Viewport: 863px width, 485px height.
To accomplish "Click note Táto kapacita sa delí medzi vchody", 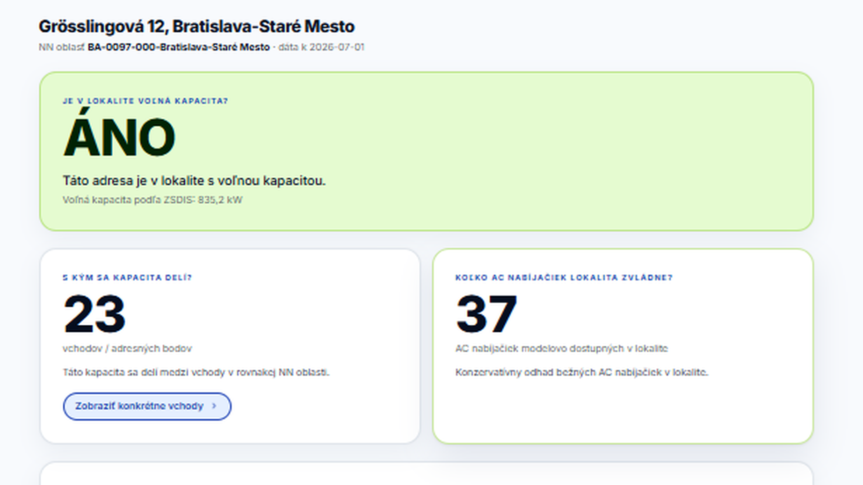I will (196, 372).
